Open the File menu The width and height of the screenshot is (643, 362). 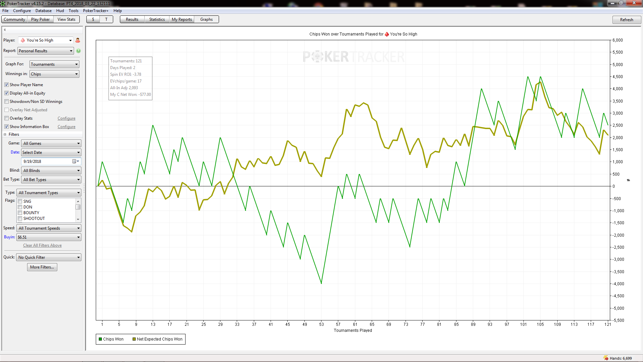click(5, 11)
